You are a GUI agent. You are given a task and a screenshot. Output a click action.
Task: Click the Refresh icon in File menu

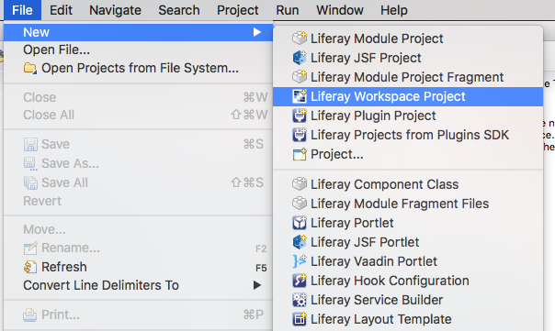(30, 267)
